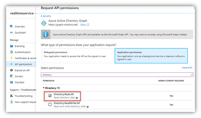This screenshot has height=118, width=201.
Task: Click the Branding icon in sidebar
Action: (12, 46)
